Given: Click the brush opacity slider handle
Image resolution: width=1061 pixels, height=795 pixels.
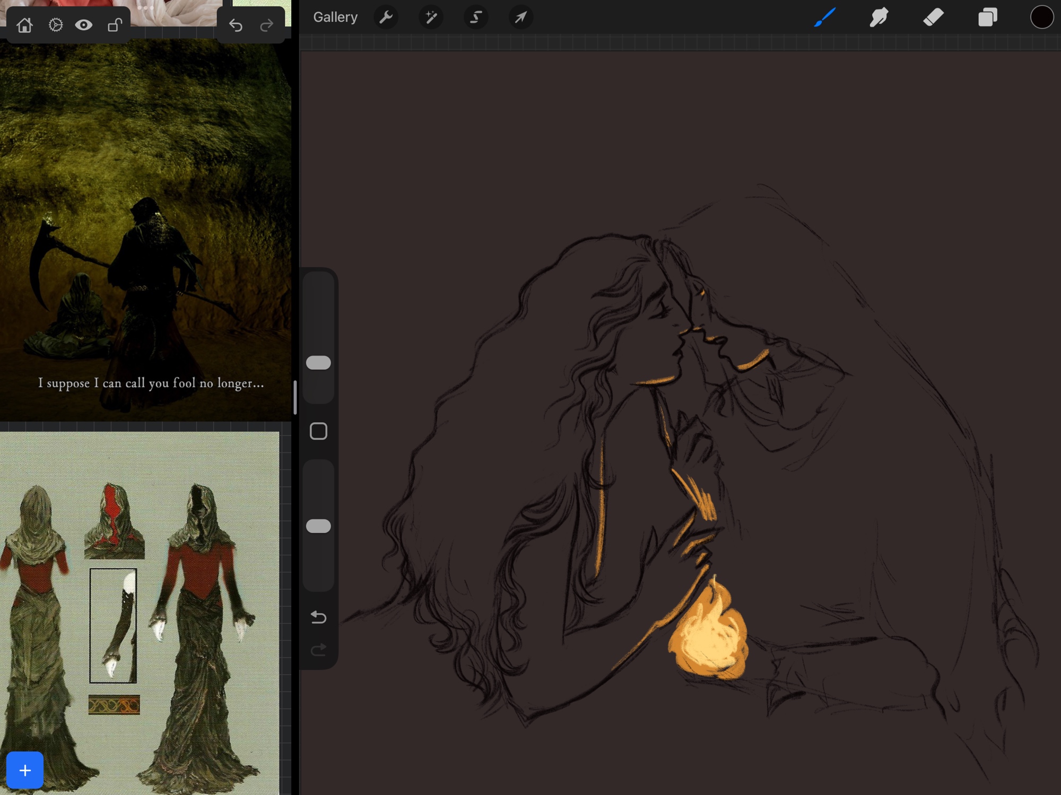Looking at the screenshot, I should point(318,526).
